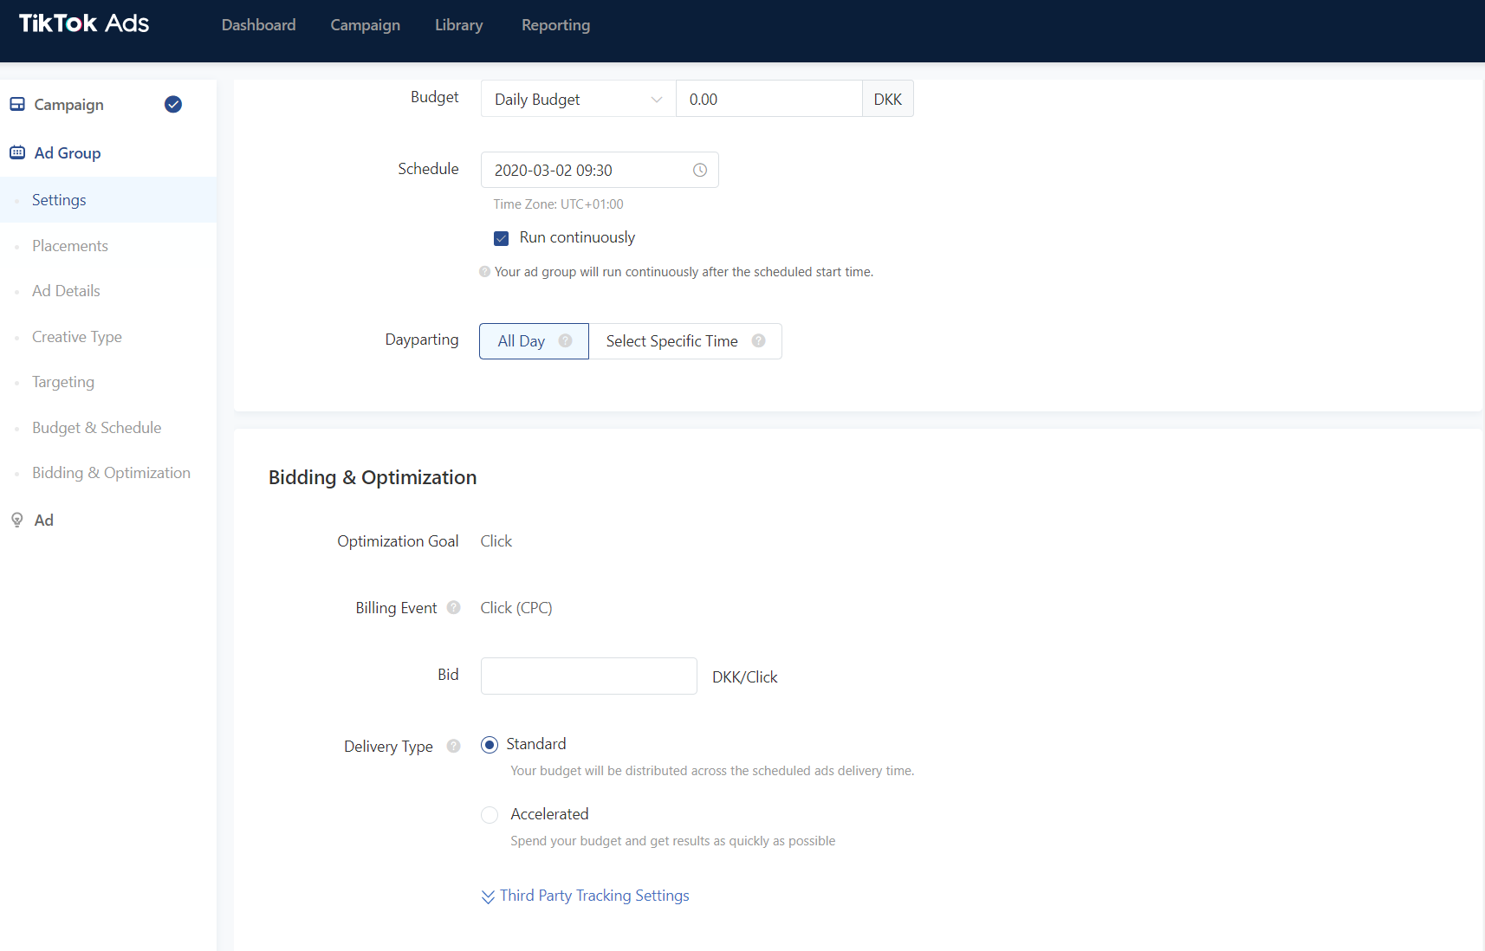Click the Campaign completed checkmark badge
The height and width of the screenshot is (951, 1485).
(173, 104)
